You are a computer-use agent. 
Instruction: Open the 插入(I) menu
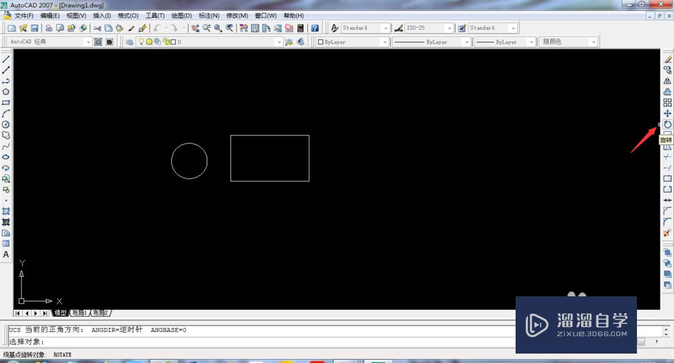point(102,15)
